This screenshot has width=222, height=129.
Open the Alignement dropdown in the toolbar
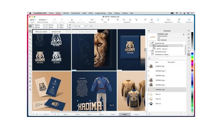click(92, 20)
